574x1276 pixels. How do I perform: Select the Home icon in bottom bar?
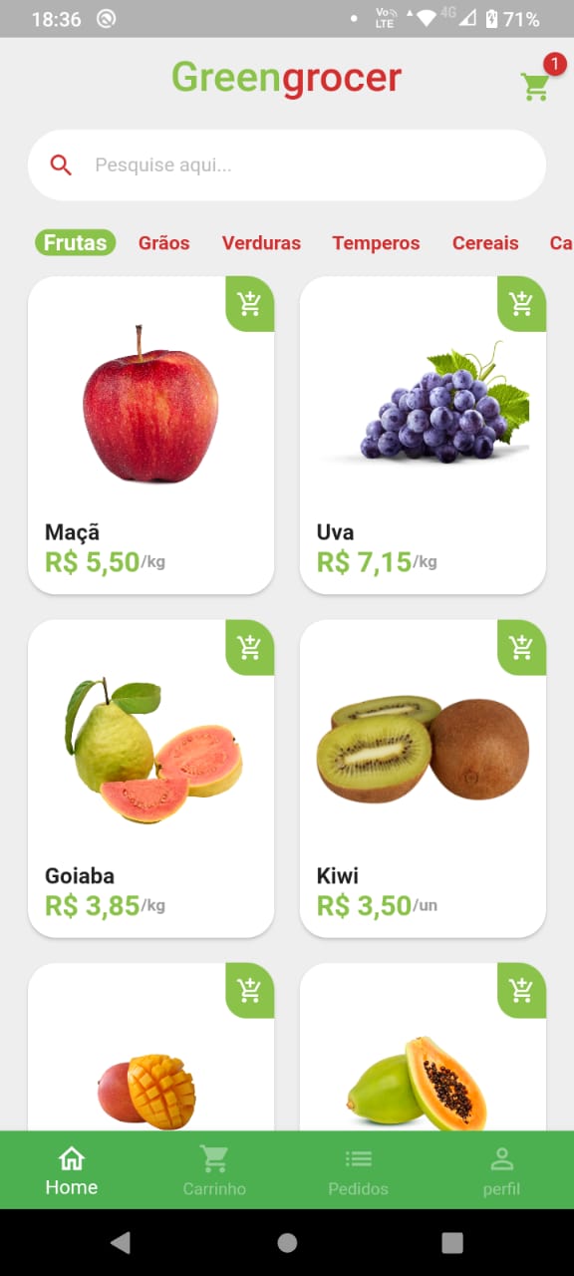point(71,1158)
